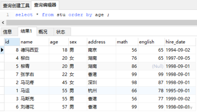This screenshot has width=197, height=112.
Task: Sort by the id column header
Action: point(12,42)
